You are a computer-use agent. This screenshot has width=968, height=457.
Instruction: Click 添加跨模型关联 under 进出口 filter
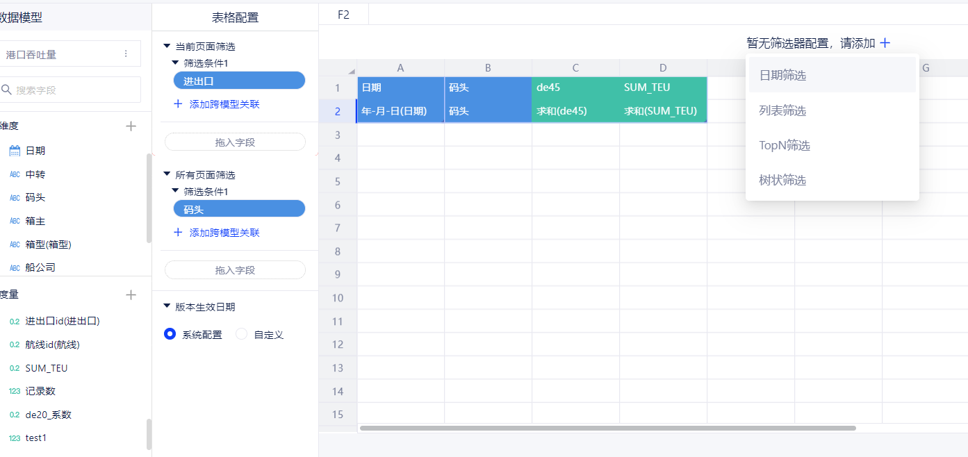[224, 104]
